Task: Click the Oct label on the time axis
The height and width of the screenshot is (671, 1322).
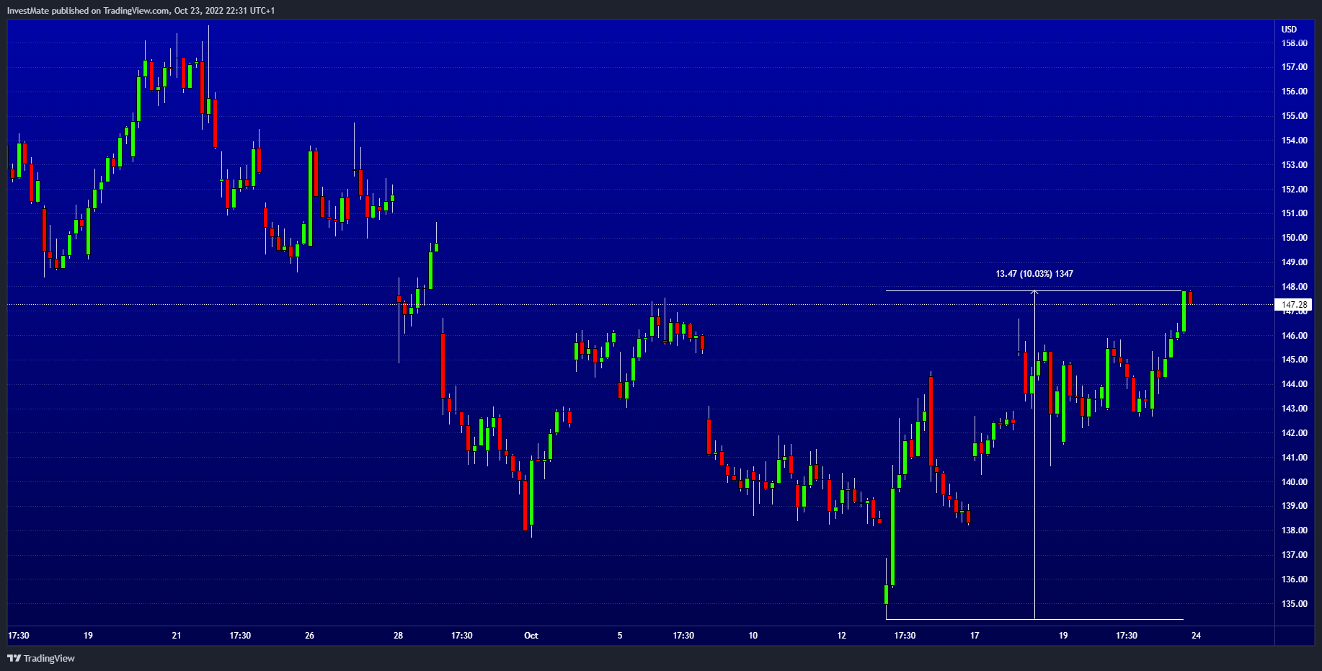Action: coord(531,636)
